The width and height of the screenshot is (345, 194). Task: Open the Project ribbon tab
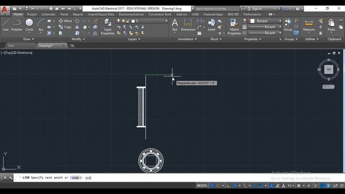coord(32,15)
